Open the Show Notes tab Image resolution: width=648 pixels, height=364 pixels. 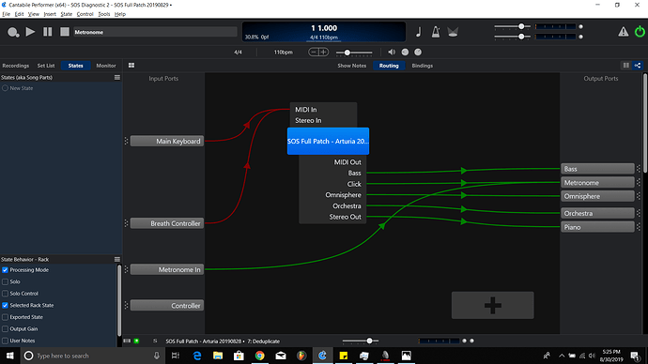[351, 66]
